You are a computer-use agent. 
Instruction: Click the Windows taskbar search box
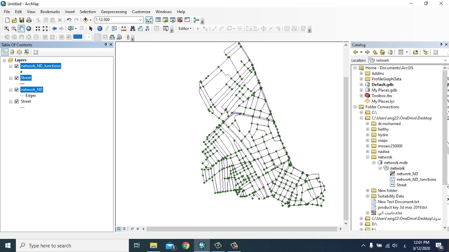click(73, 246)
